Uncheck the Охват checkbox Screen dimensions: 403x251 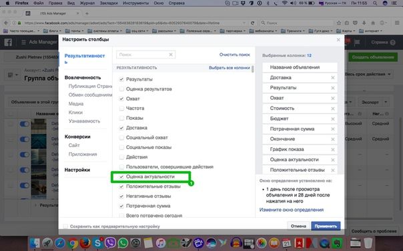coord(121,99)
